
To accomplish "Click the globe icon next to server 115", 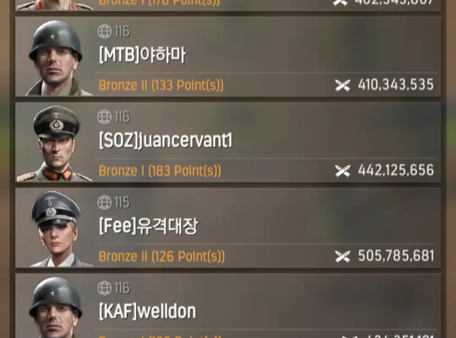I will point(104,202).
